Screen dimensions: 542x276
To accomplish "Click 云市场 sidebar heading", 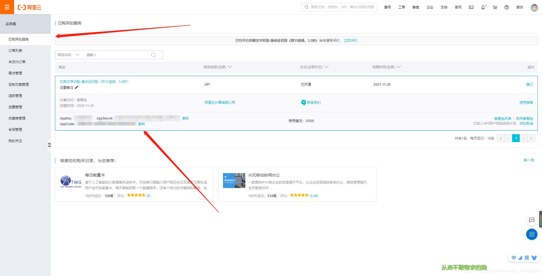I will 11,24.
